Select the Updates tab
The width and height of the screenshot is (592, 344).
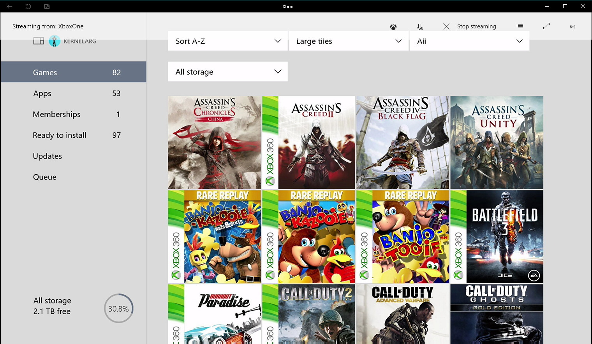point(74,156)
